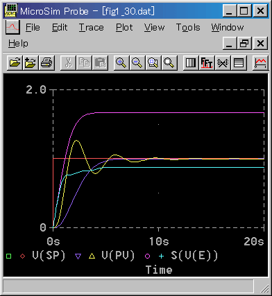Image resolution: width=272 pixels, height=296 pixels.
Task: Toggle the FFT toolbar button
Action: point(207,62)
